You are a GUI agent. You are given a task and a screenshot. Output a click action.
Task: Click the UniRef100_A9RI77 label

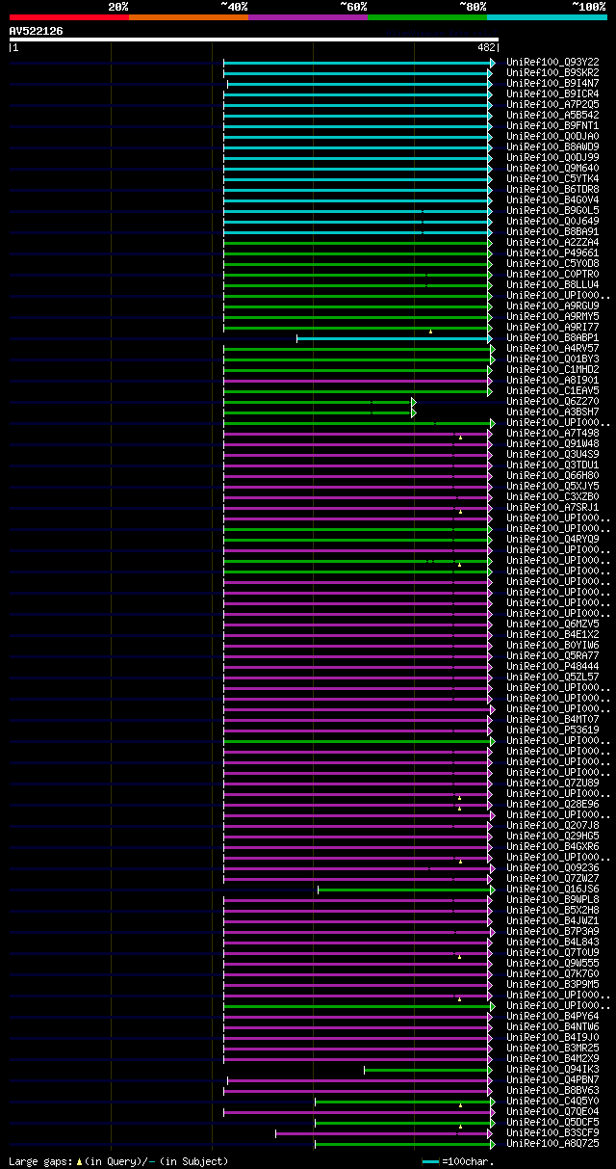(x=552, y=327)
